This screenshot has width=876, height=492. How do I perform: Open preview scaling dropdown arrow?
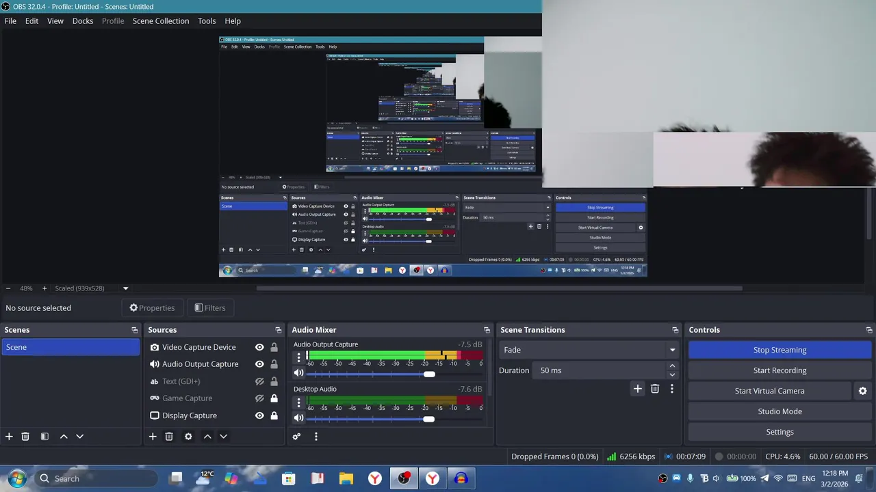coord(125,288)
